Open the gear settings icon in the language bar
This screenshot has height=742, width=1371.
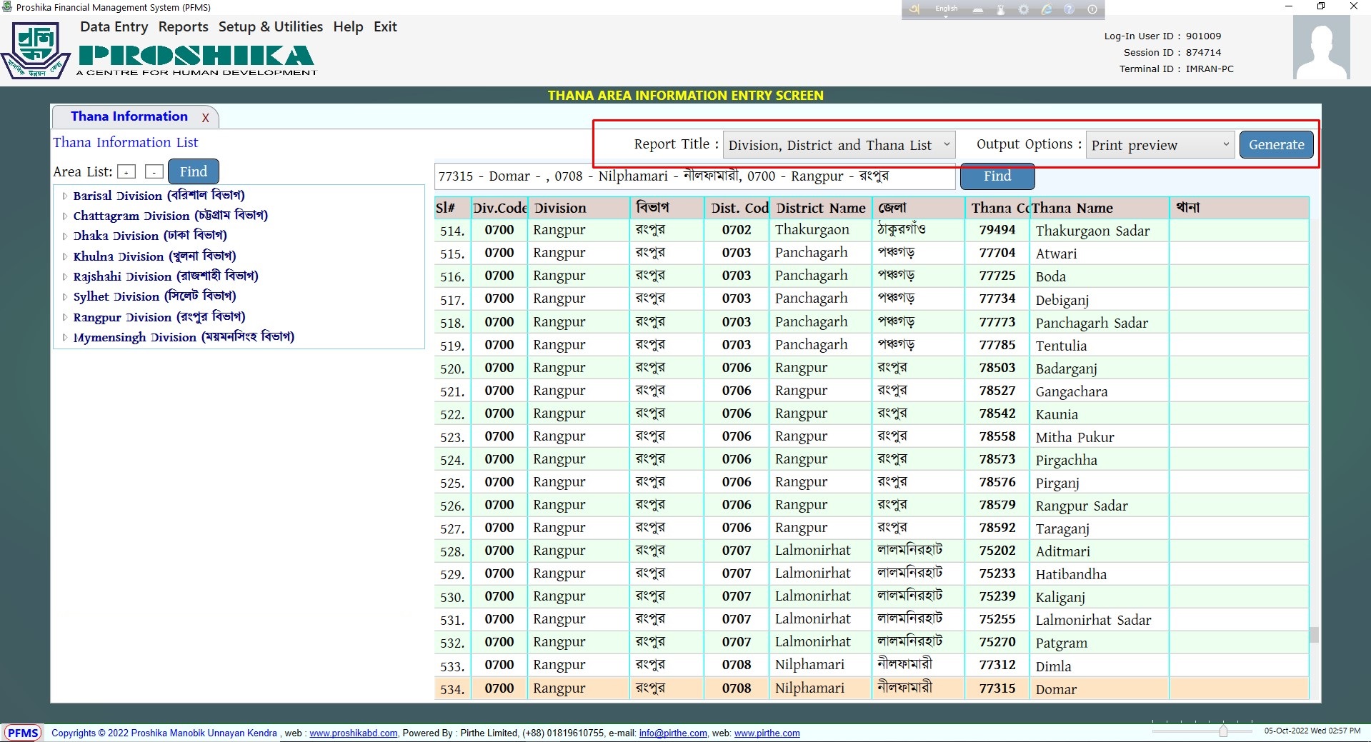1024,9
